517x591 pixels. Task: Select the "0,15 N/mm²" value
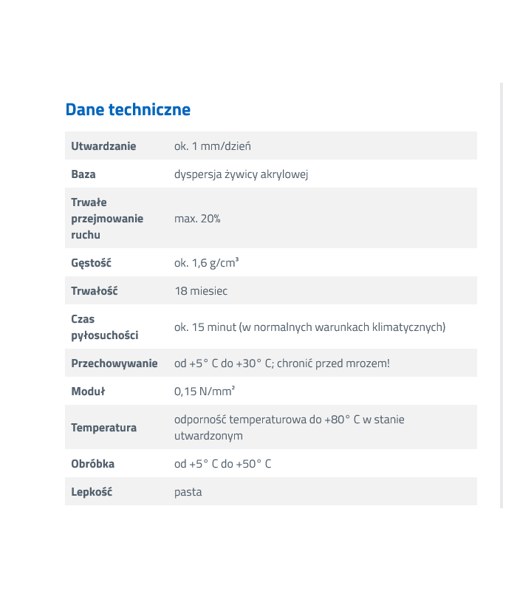pos(205,392)
